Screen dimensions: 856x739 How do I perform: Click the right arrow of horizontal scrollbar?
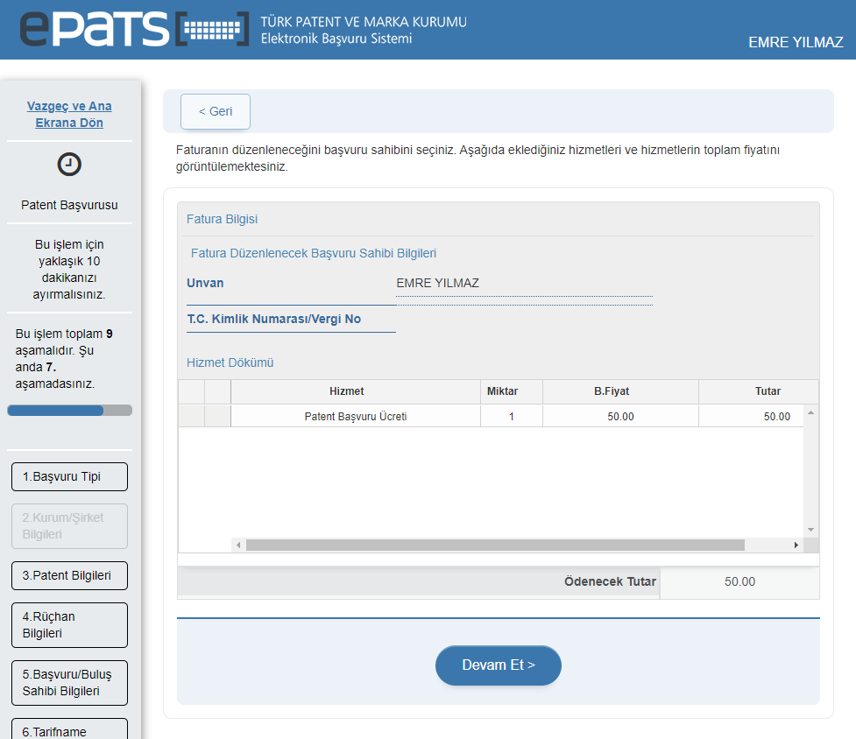(796, 545)
